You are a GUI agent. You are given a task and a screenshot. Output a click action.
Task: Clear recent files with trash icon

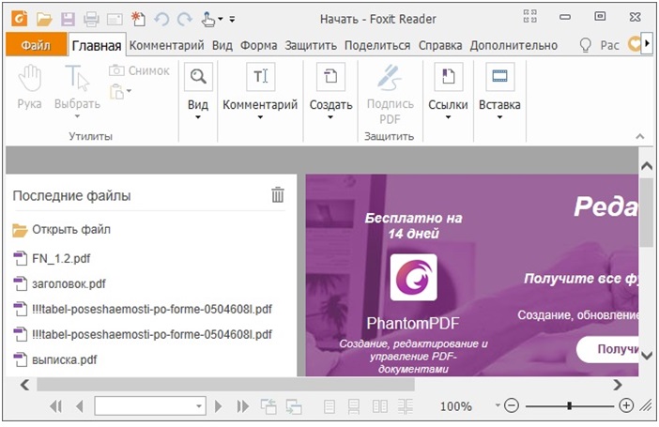pyautogui.click(x=277, y=195)
